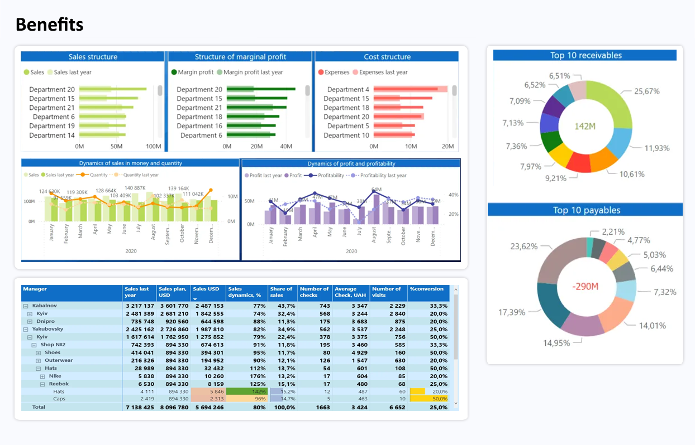
Task: Click the table's scroll down arrow
Action: click(x=455, y=403)
